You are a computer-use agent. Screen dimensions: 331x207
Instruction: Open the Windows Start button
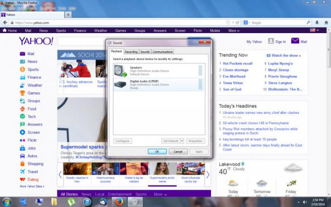pos(7,202)
